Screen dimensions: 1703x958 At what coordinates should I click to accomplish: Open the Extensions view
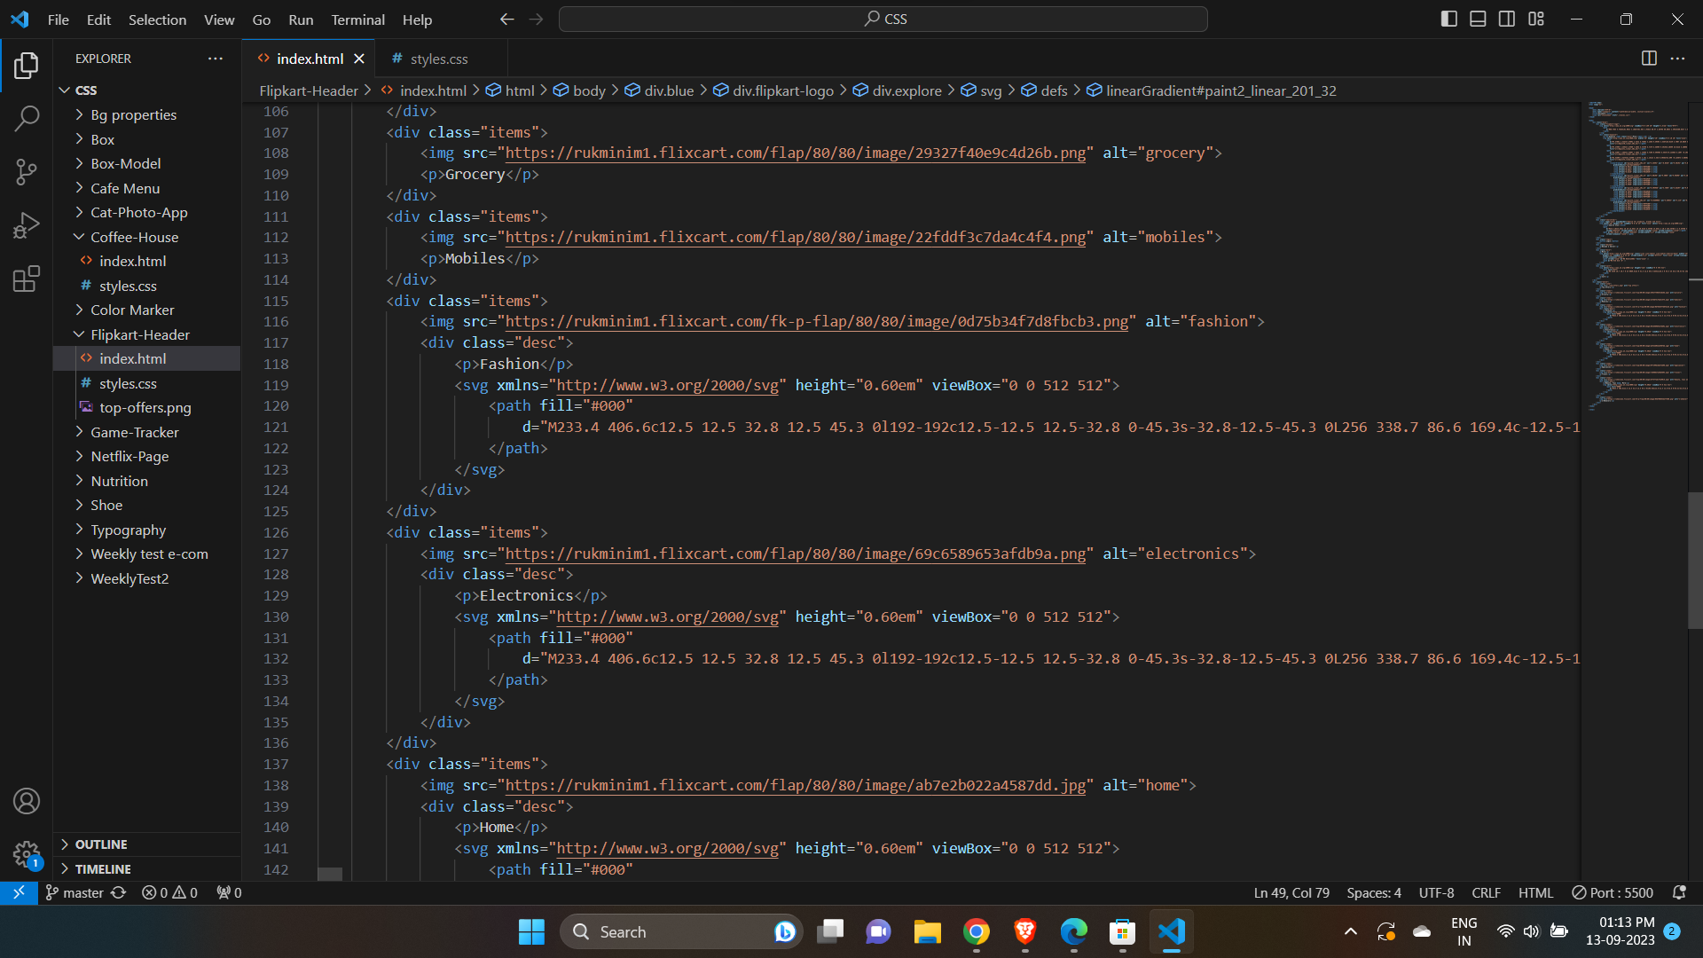click(27, 279)
